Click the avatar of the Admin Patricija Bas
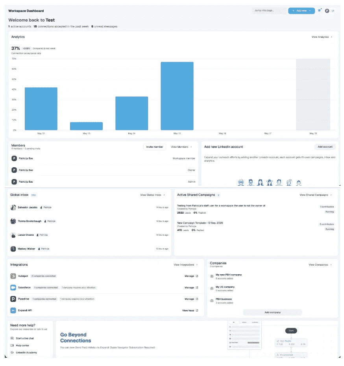Screen dimensions: 344x366 tap(14, 181)
